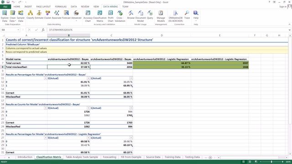Expand Name Box dropdown showing B8

(18, 30)
